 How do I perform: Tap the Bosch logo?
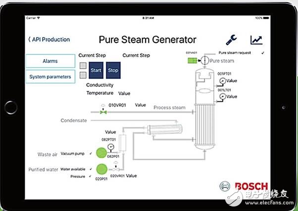click(244, 187)
